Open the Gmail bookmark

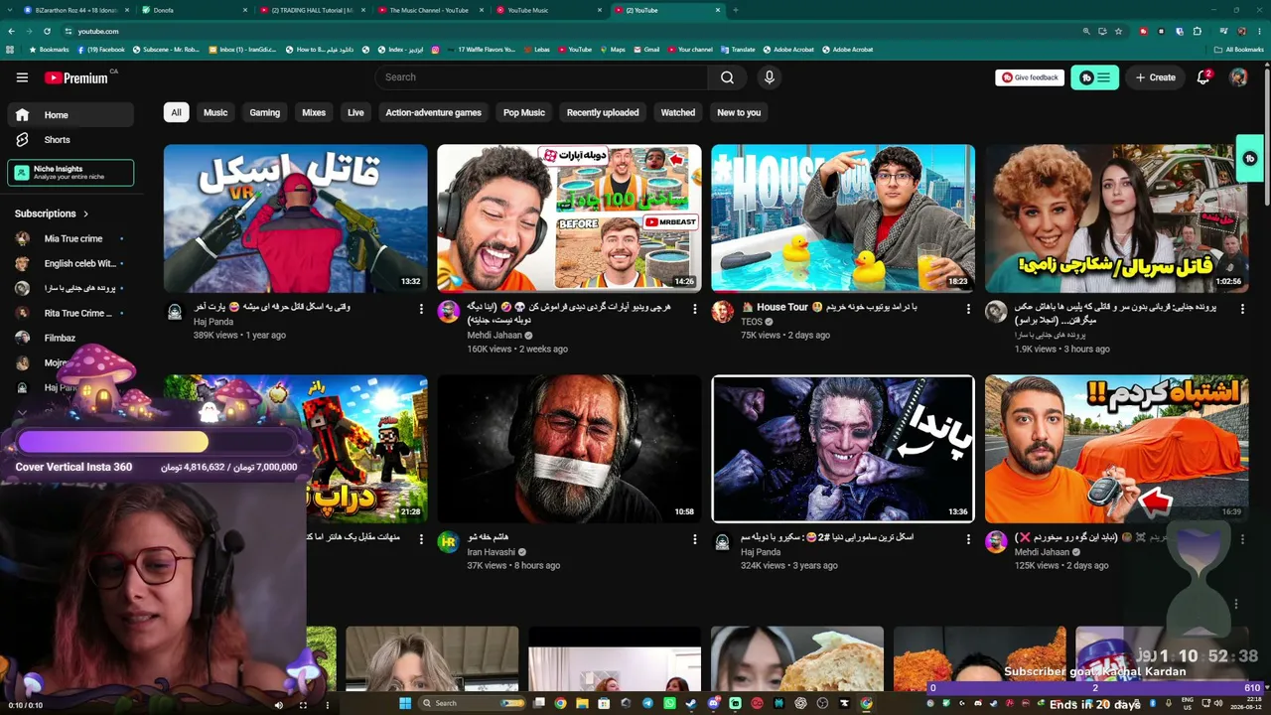[x=645, y=49]
